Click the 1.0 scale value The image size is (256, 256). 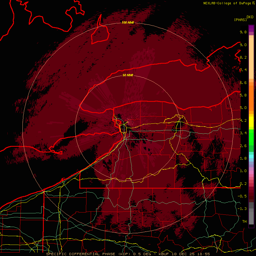pos(243,171)
